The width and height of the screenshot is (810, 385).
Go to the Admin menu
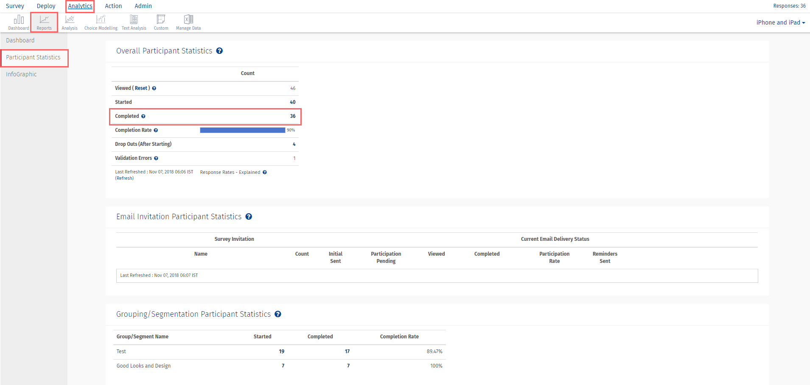pos(143,6)
